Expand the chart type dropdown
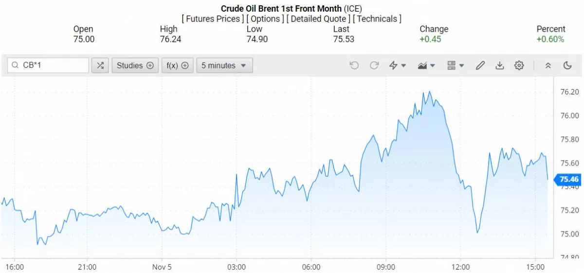584x273 pixels. click(x=426, y=66)
